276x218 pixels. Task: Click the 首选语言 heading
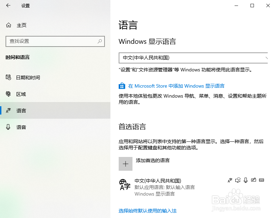tap(132, 127)
